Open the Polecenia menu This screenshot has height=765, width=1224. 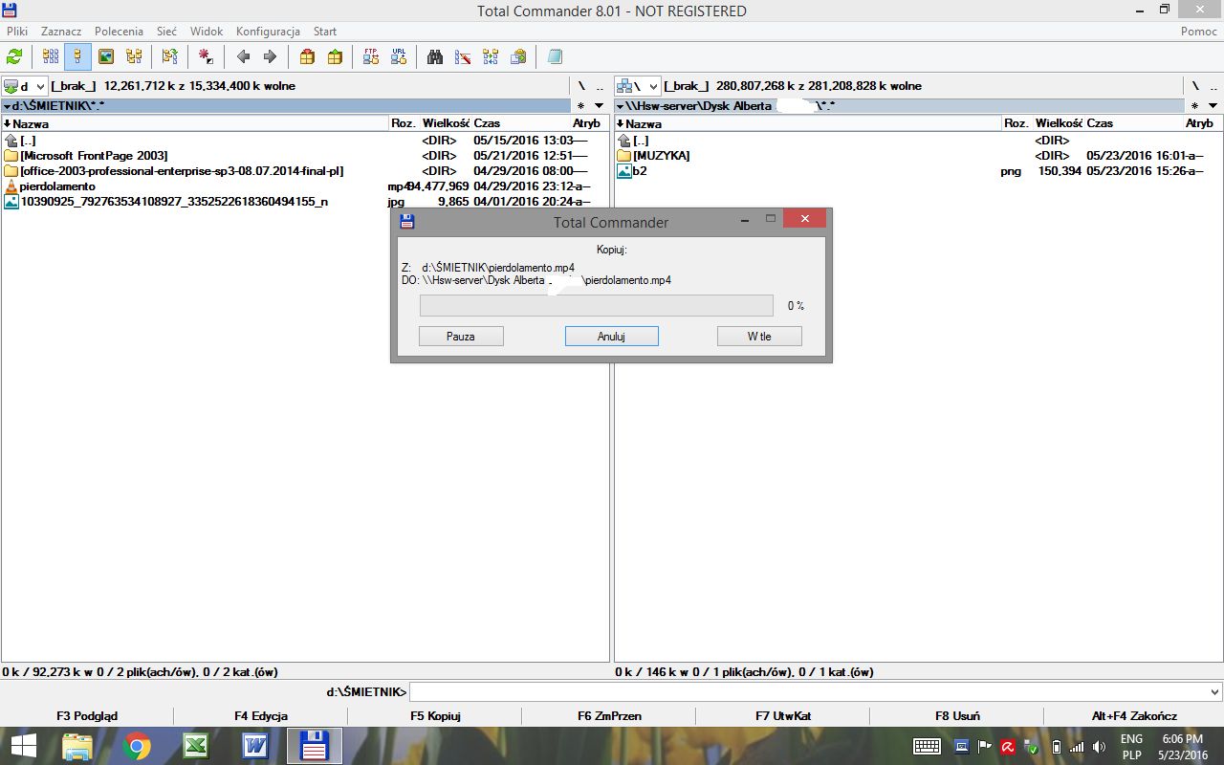point(119,32)
